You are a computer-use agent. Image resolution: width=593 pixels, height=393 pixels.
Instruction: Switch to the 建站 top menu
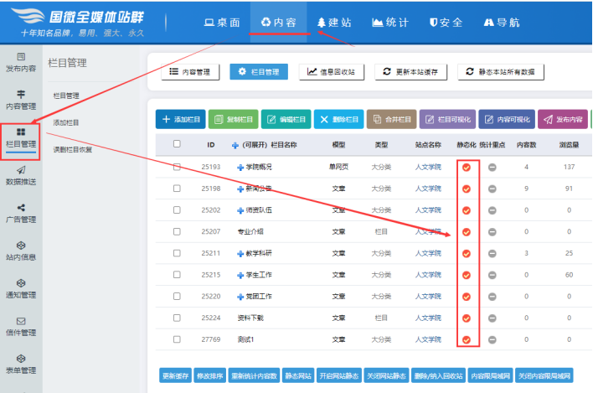[x=333, y=22]
